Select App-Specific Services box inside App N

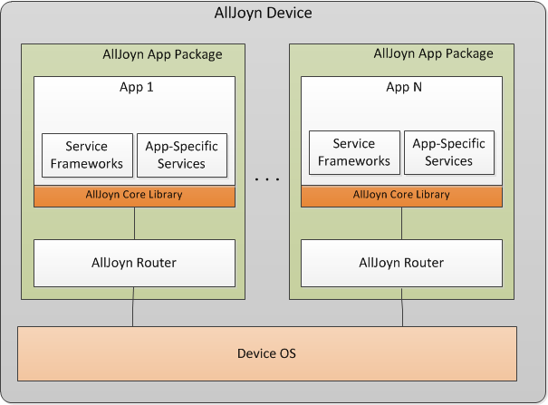pyautogui.click(x=449, y=153)
